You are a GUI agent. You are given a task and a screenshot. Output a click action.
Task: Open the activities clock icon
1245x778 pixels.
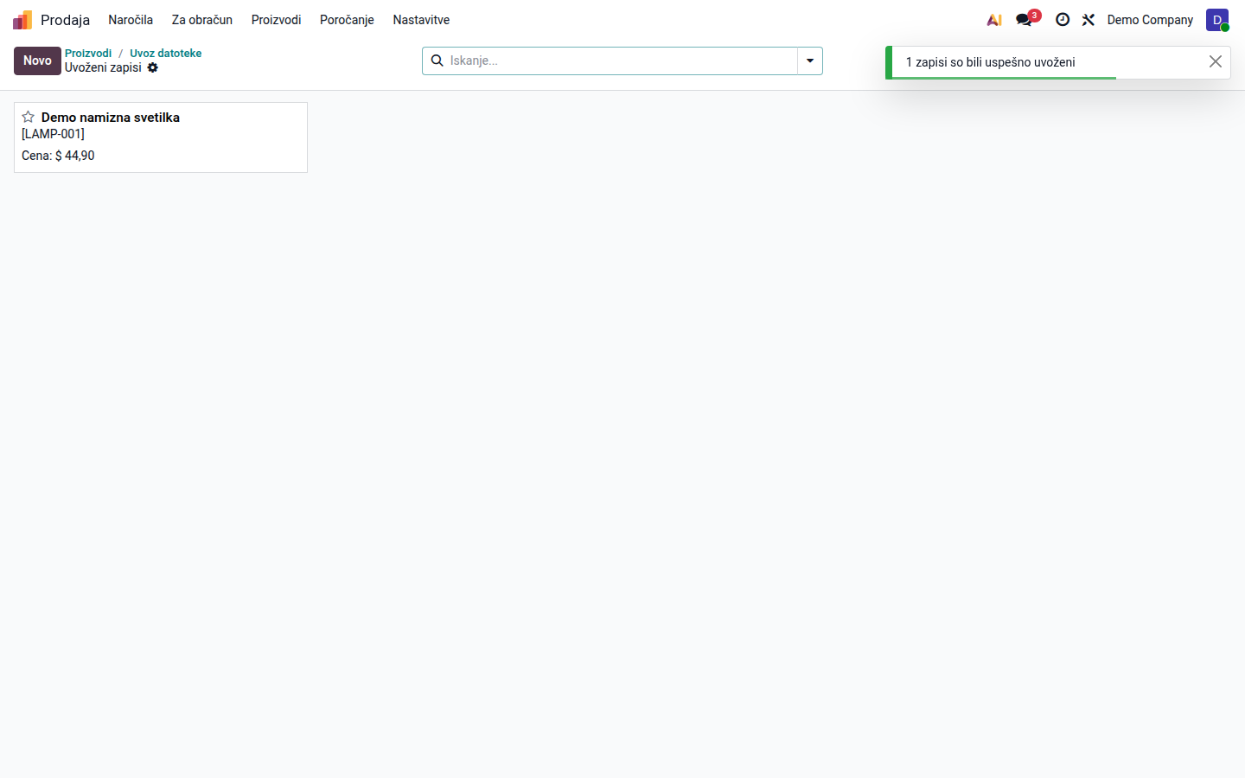tap(1063, 20)
